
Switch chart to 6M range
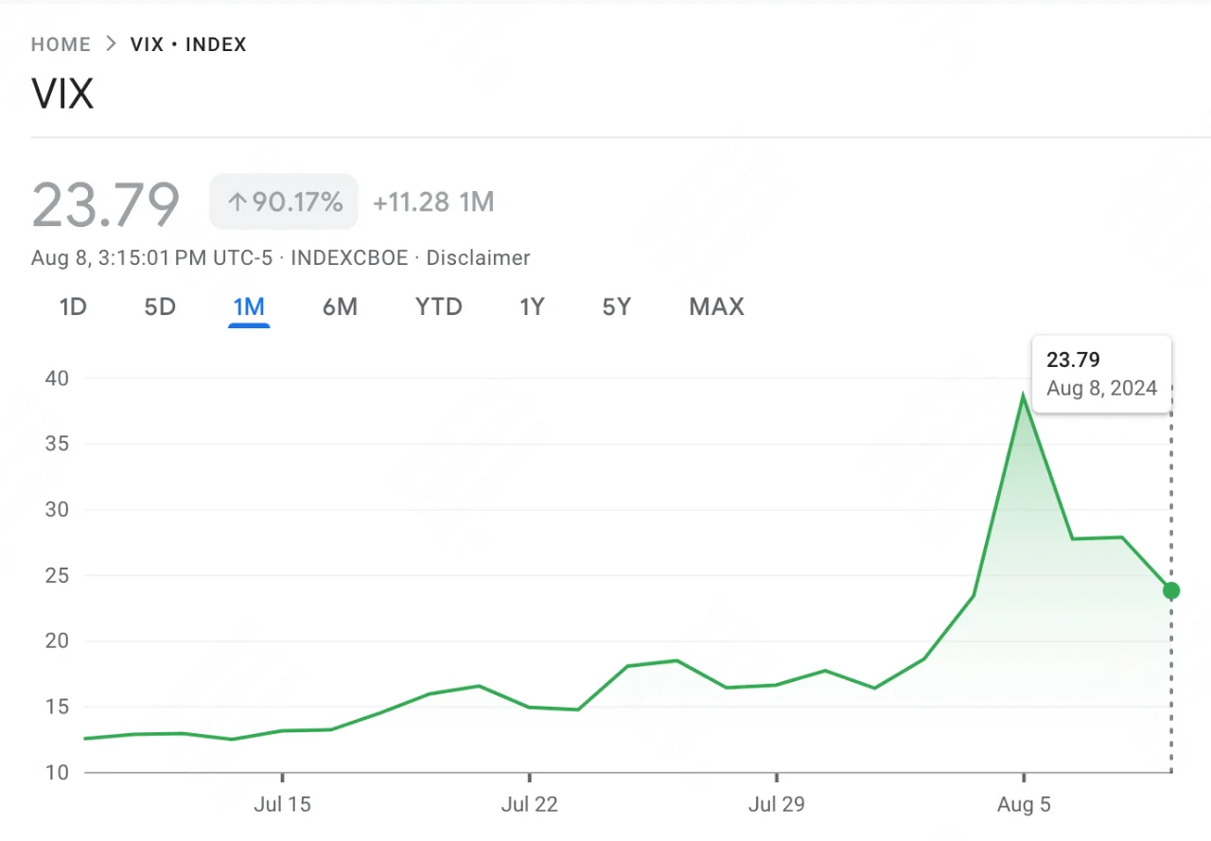point(340,307)
